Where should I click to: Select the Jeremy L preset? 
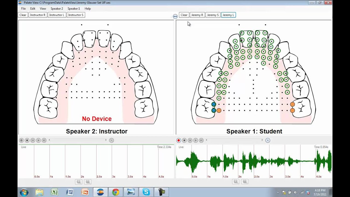(x=228, y=15)
